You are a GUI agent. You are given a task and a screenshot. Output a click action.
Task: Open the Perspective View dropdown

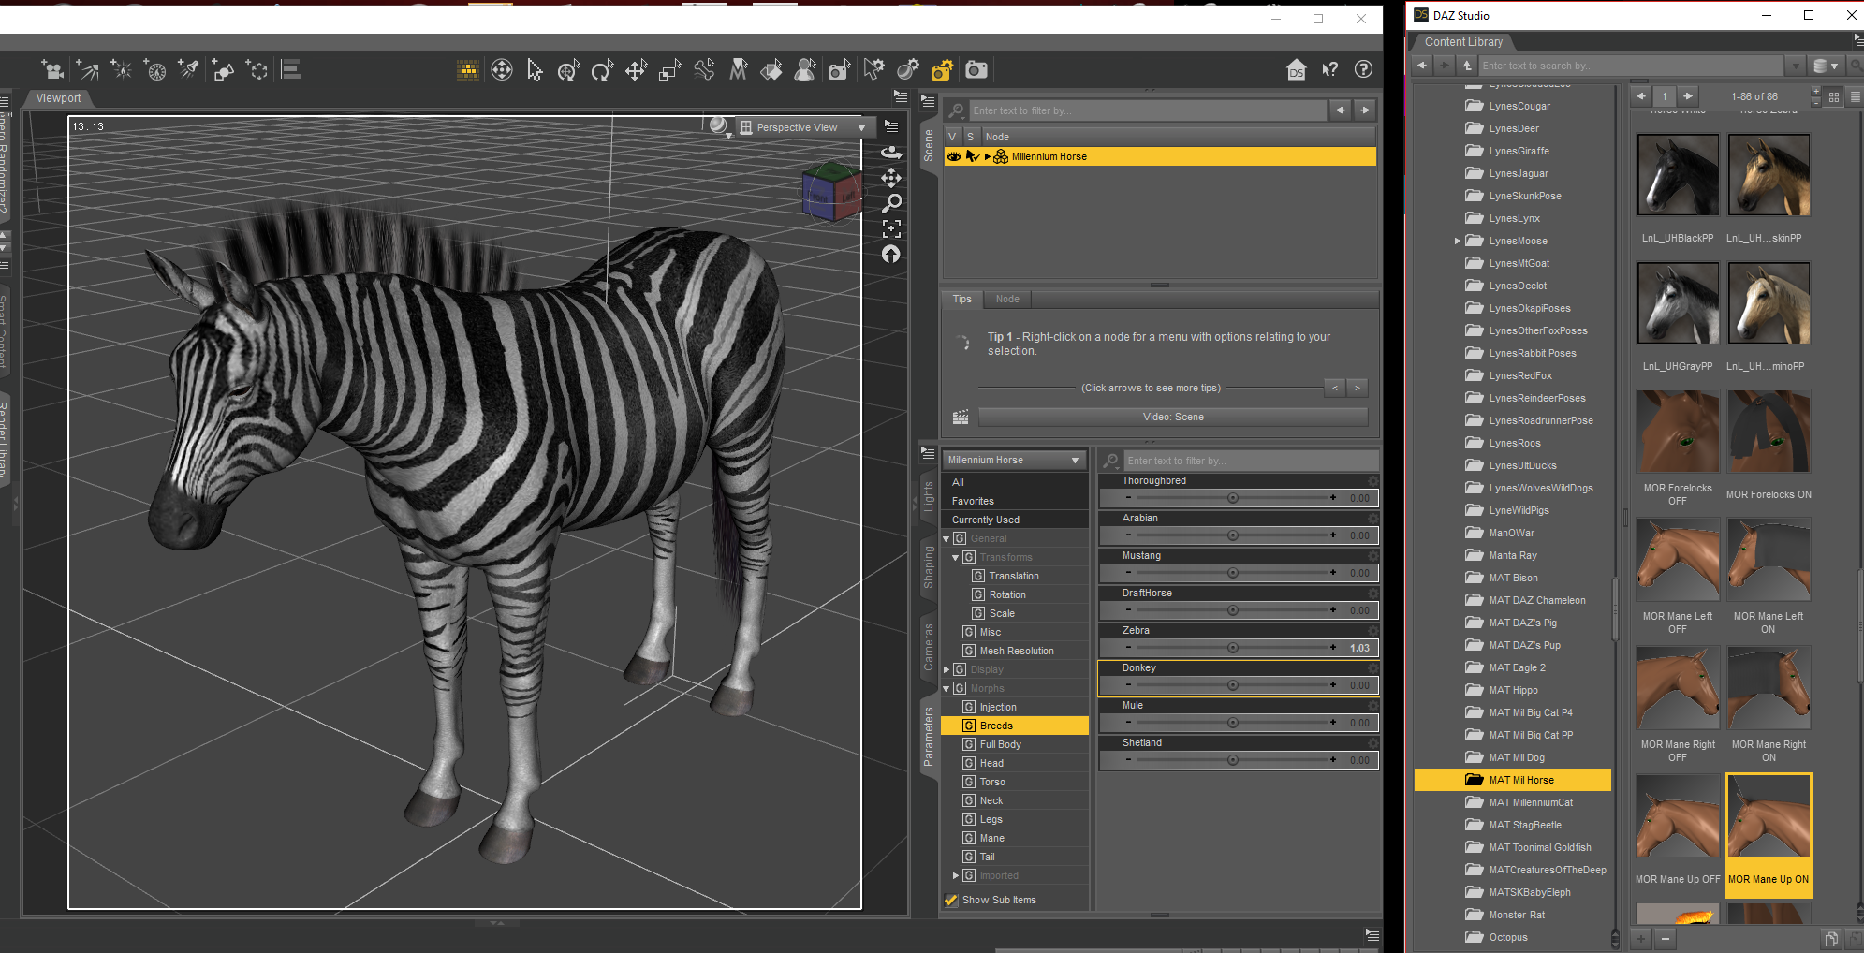coord(802,127)
